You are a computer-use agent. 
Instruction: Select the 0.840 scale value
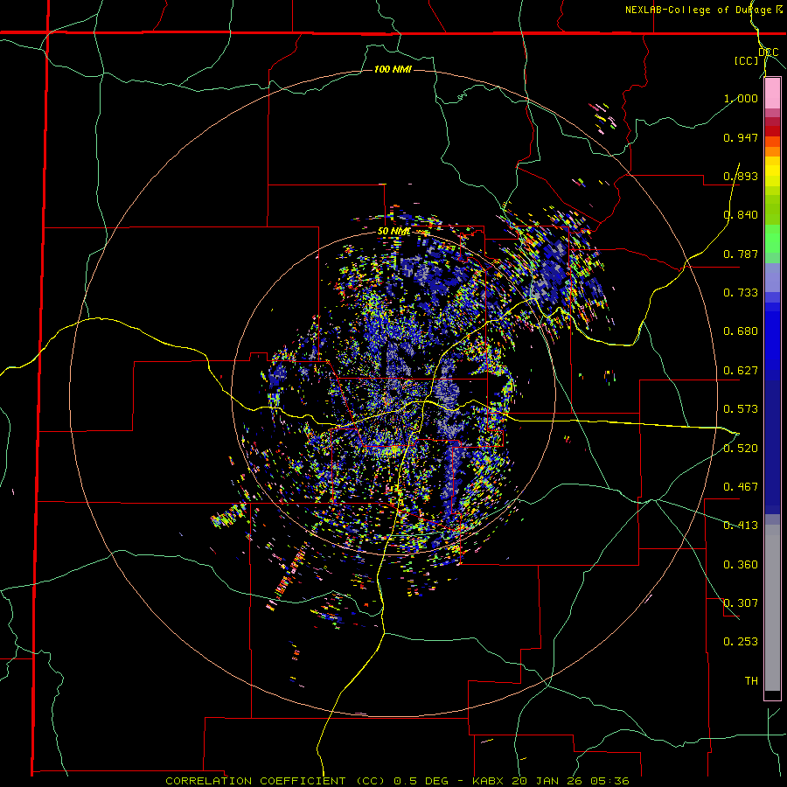(741, 215)
